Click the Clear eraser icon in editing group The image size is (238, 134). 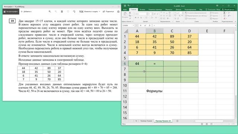pos(225,19)
